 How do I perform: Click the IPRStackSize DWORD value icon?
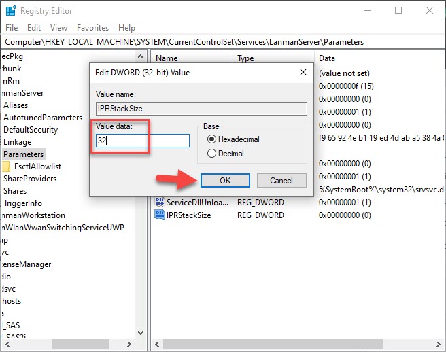[160, 215]
